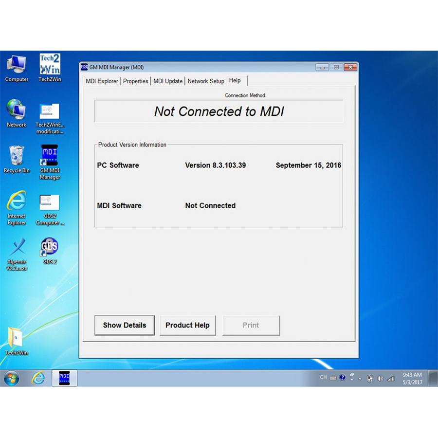Viewport: 438px width, 438px height.
Task: Click the MDI Manager taskbar button
Action: tap(64, 378)
